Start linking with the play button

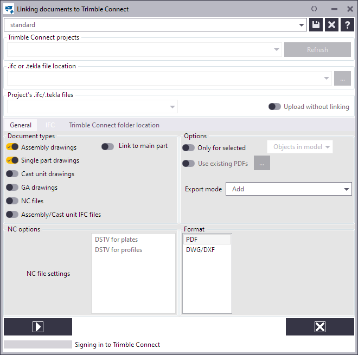coord(38,327)
